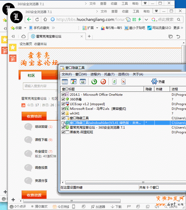Open the 进程(P) menu
186x210 pixels.
(x=95, y=74)
